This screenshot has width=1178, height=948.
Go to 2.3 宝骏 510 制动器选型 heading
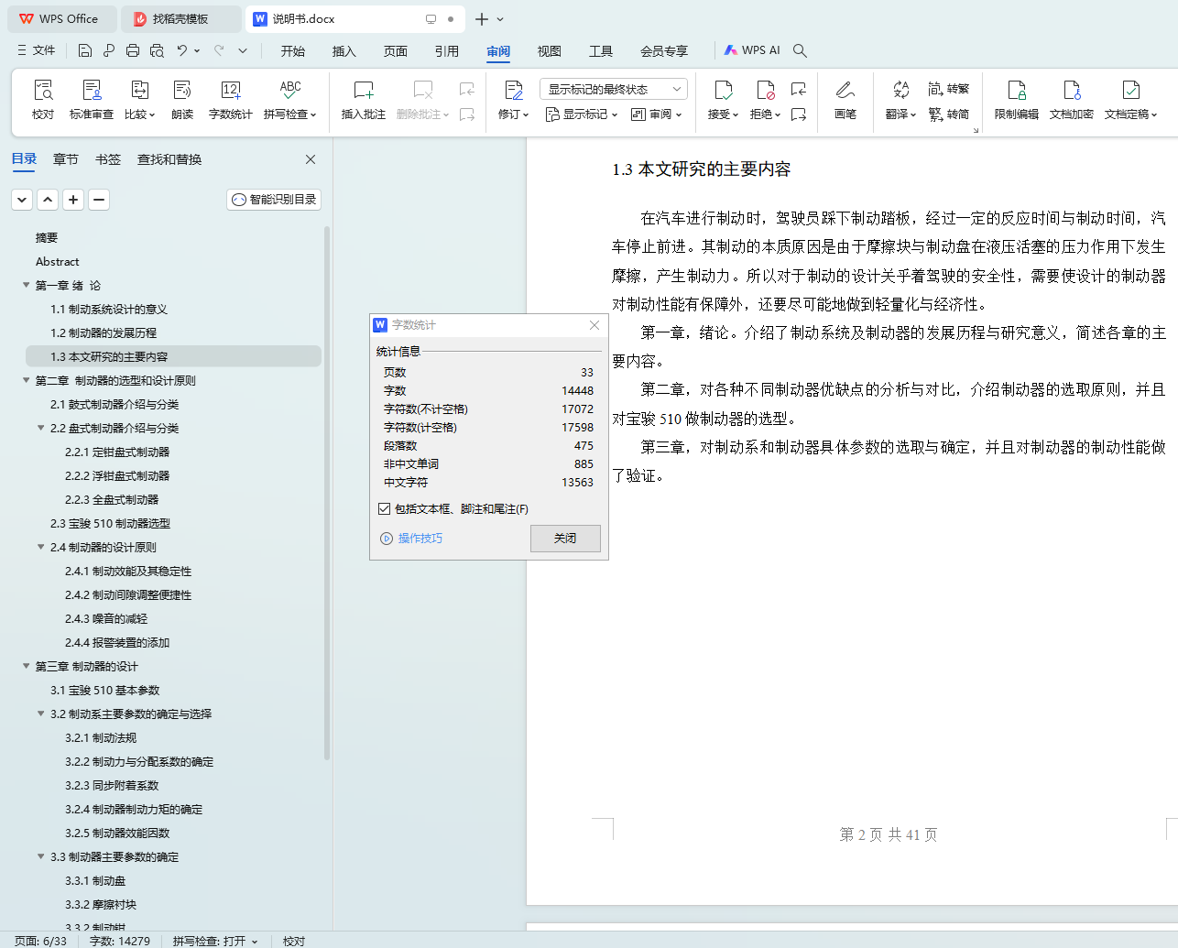click(110, 523)
